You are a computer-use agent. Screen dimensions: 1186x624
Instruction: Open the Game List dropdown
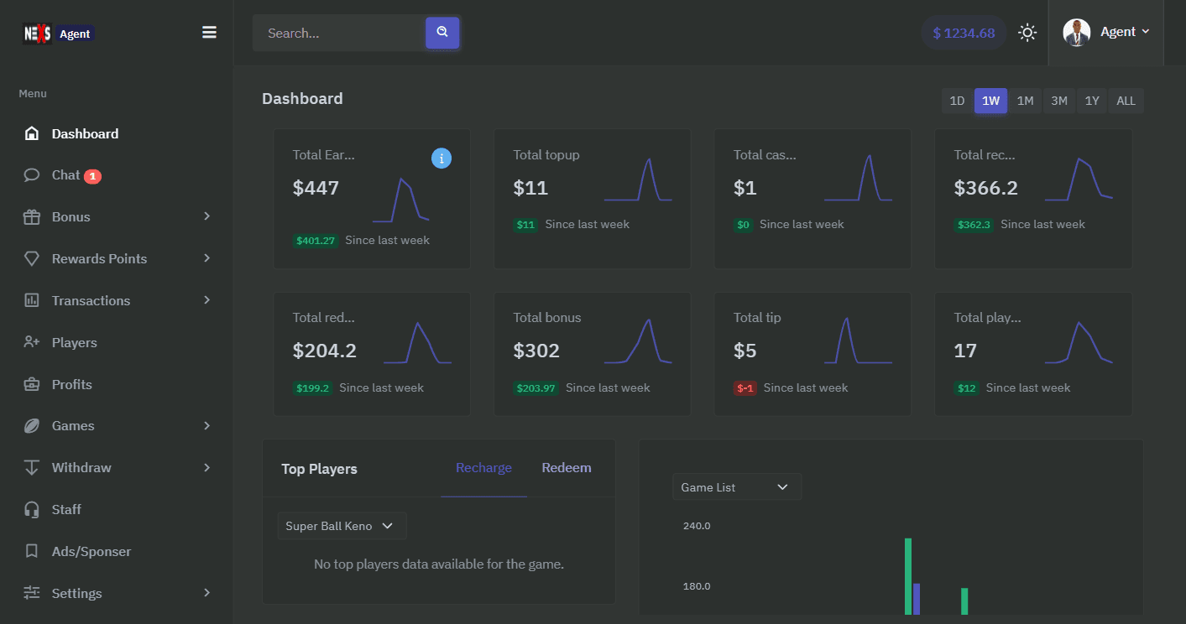tap(736, 486)
